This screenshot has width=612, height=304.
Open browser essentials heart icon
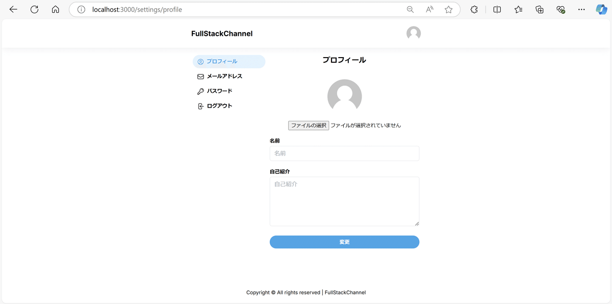(560, 9)
